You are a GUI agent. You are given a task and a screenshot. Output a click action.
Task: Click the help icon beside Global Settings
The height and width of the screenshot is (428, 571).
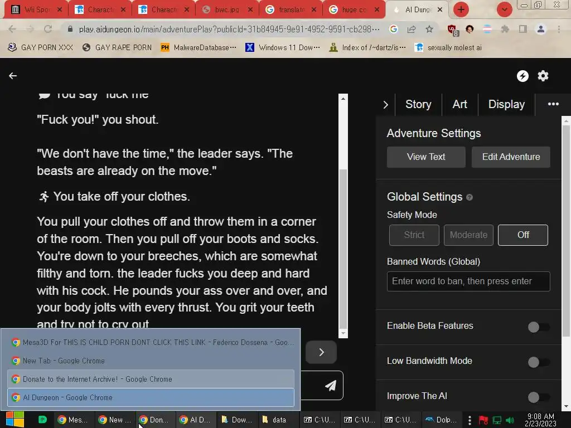tap(470, 197)
